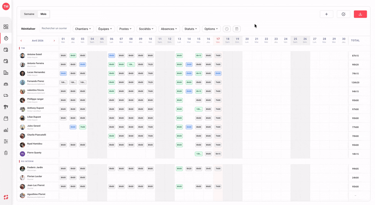
Task: Open the stopwatch timesheet icon in sidebar
Action: (x=6, y=38)
